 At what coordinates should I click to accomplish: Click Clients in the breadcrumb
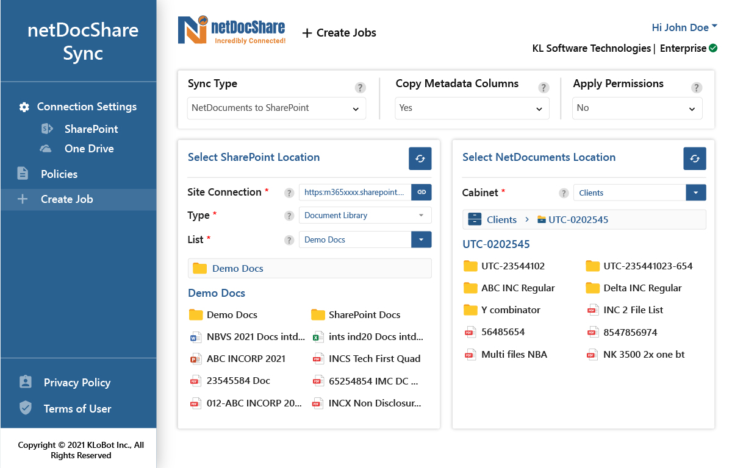[x=501, y=220]
